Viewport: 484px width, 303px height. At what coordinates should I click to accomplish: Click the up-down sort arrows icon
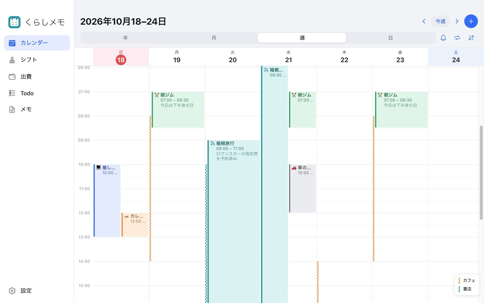pyautogui.click(x=471, y=38)
